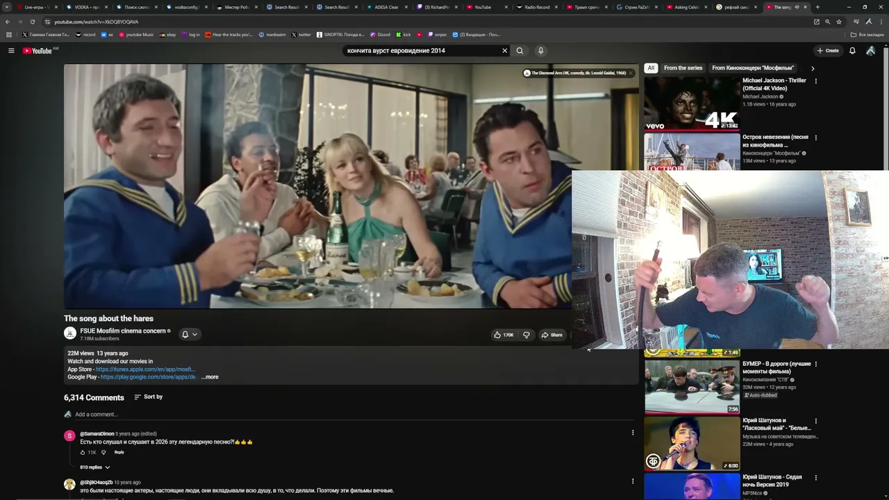Open channel notification preferences dropdown
This screenshot has height=500, width=889.
pos(189,334)
